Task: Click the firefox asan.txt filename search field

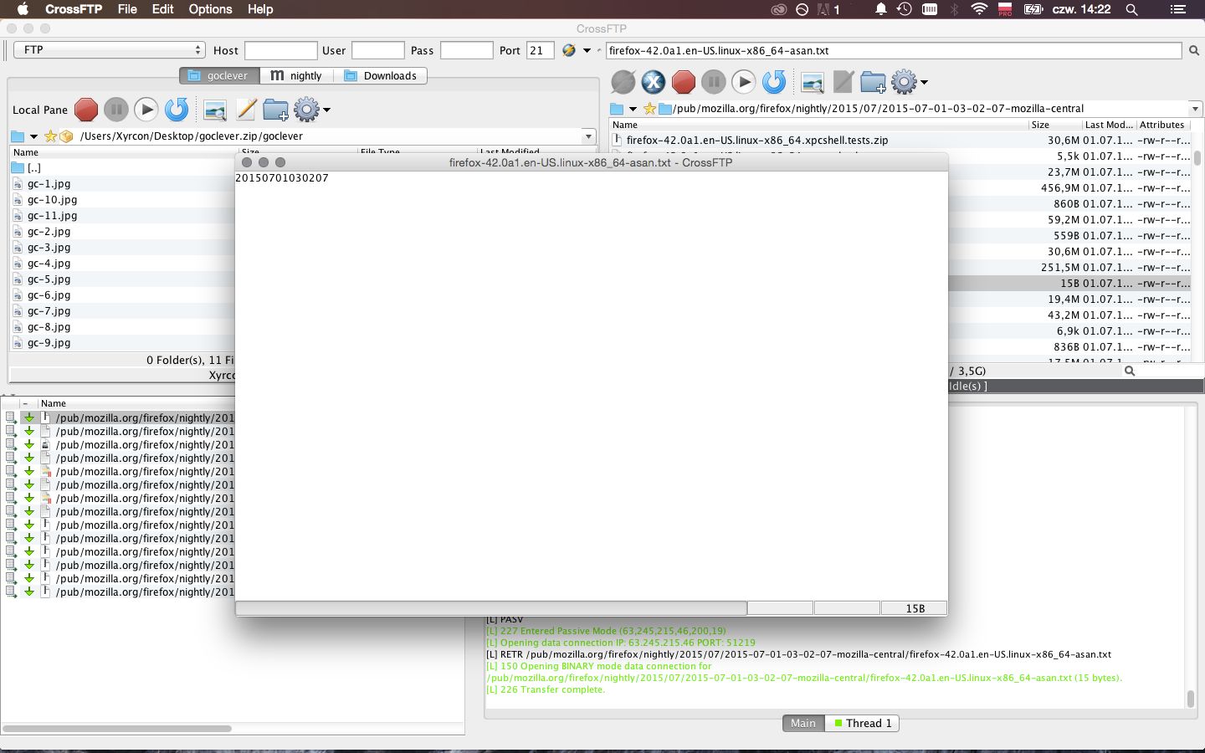Action: pyautogui.click(x=894, y=50)
